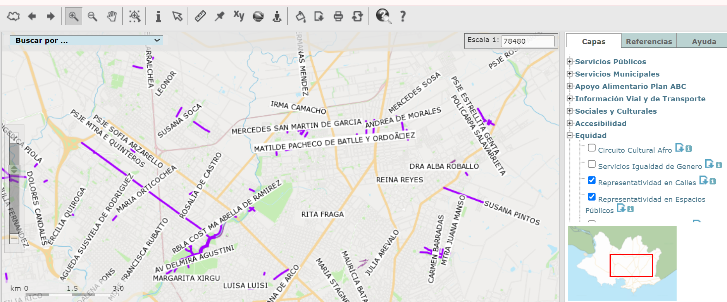Expand Servicios Municipales tree node
The width and height of the screenshot is (727, 302).
coord(570,74)
